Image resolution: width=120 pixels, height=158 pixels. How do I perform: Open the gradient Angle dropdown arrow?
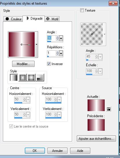tap(61, 38)
